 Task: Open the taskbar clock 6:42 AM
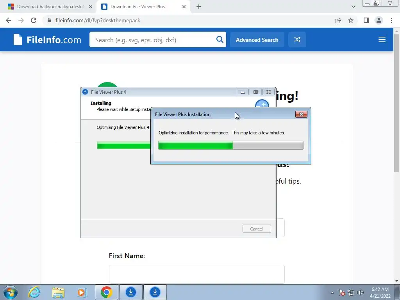[x=380, y=293]
